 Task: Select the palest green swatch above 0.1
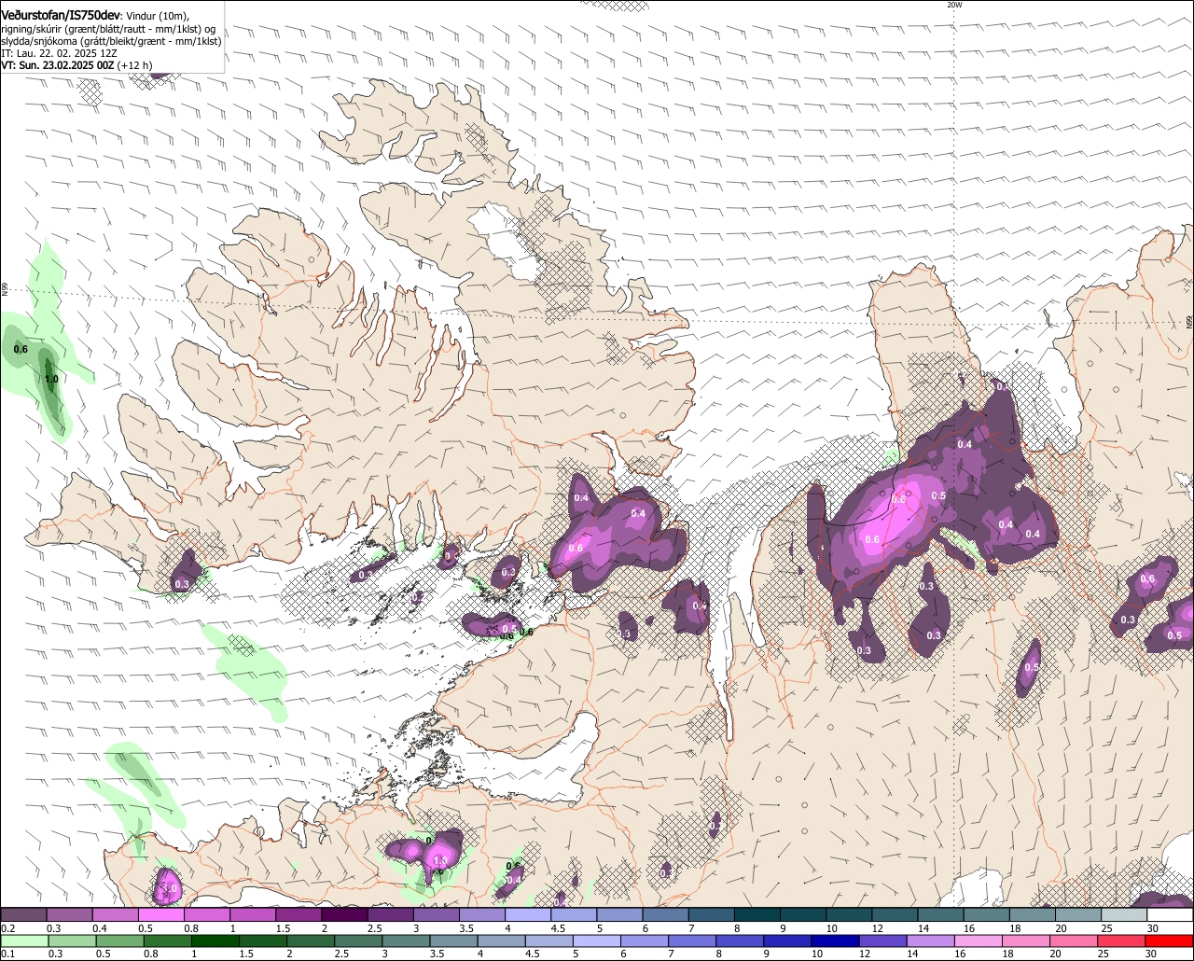24,940
